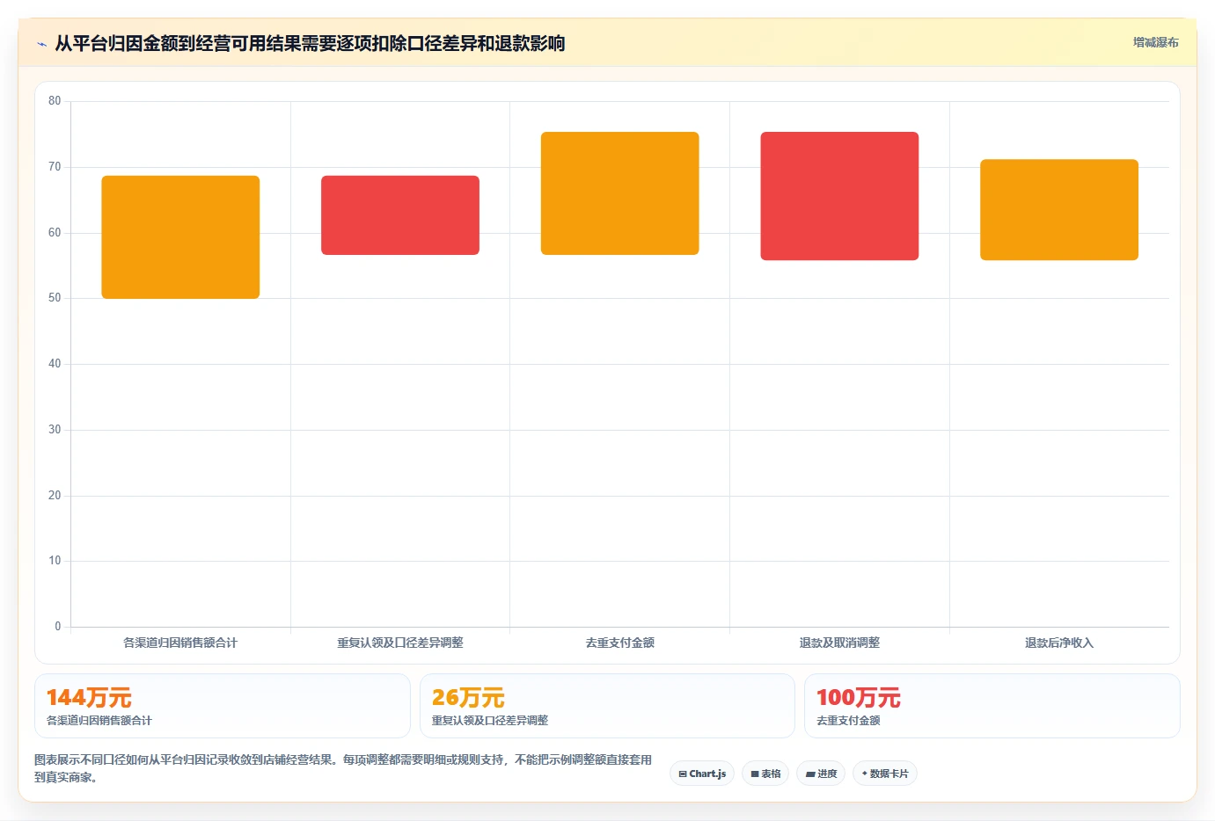Click x-axis label 退款后净收入
The width and height of the screenshot is (1215, 821).
pos(1059,643)
